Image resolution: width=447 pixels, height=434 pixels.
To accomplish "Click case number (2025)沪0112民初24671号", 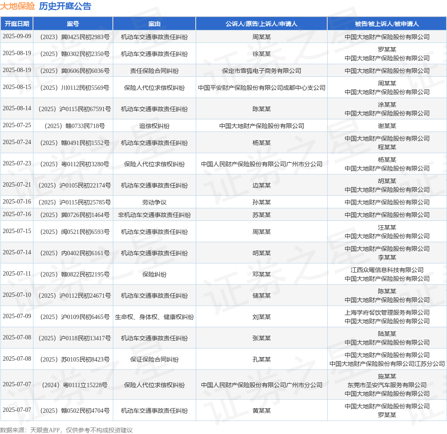I will pyautogui.click(x=73, y=296).
